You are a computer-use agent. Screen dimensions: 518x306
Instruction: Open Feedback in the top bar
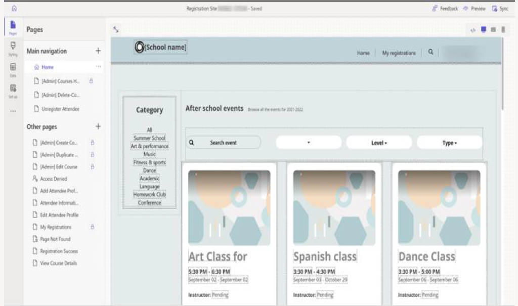click(445, 9)
